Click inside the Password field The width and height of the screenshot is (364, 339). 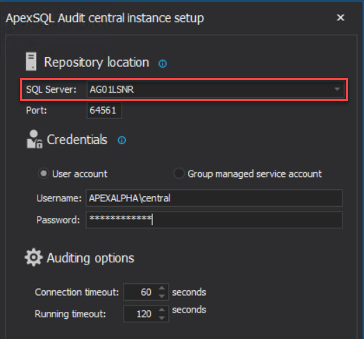click(214, 220)
